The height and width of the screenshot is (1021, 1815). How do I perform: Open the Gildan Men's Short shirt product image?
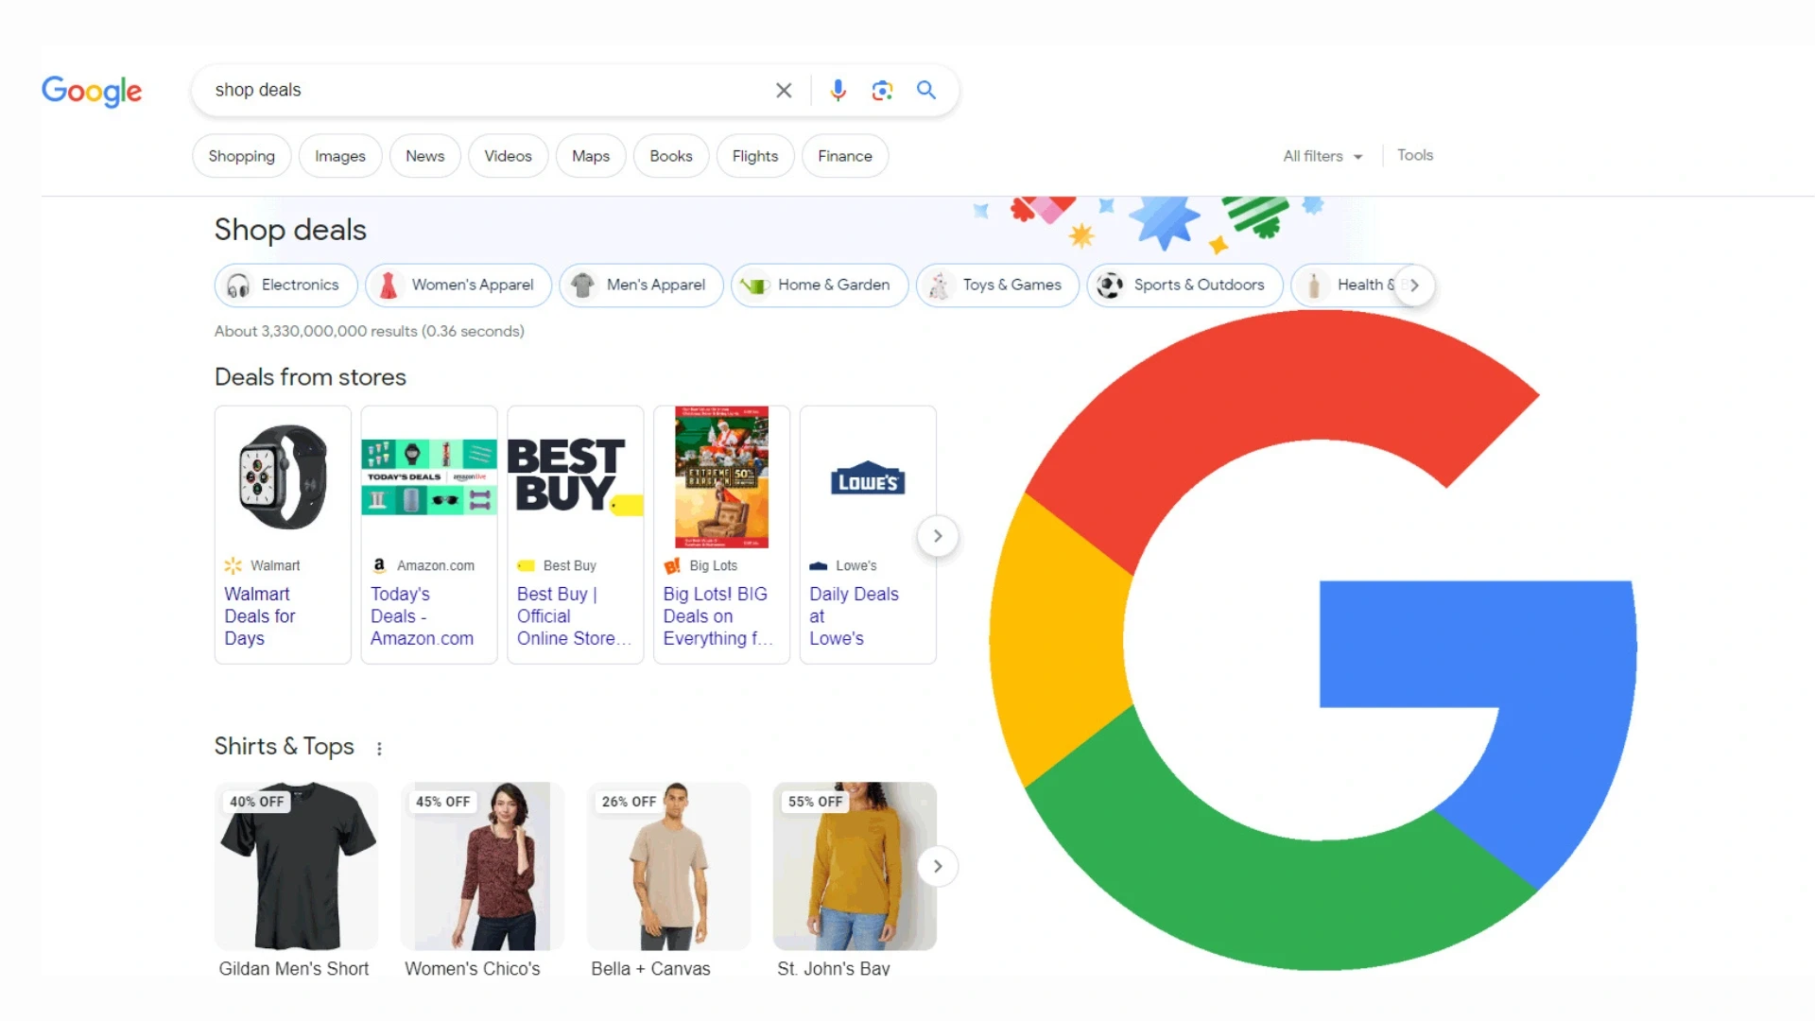tap(296, 866)
